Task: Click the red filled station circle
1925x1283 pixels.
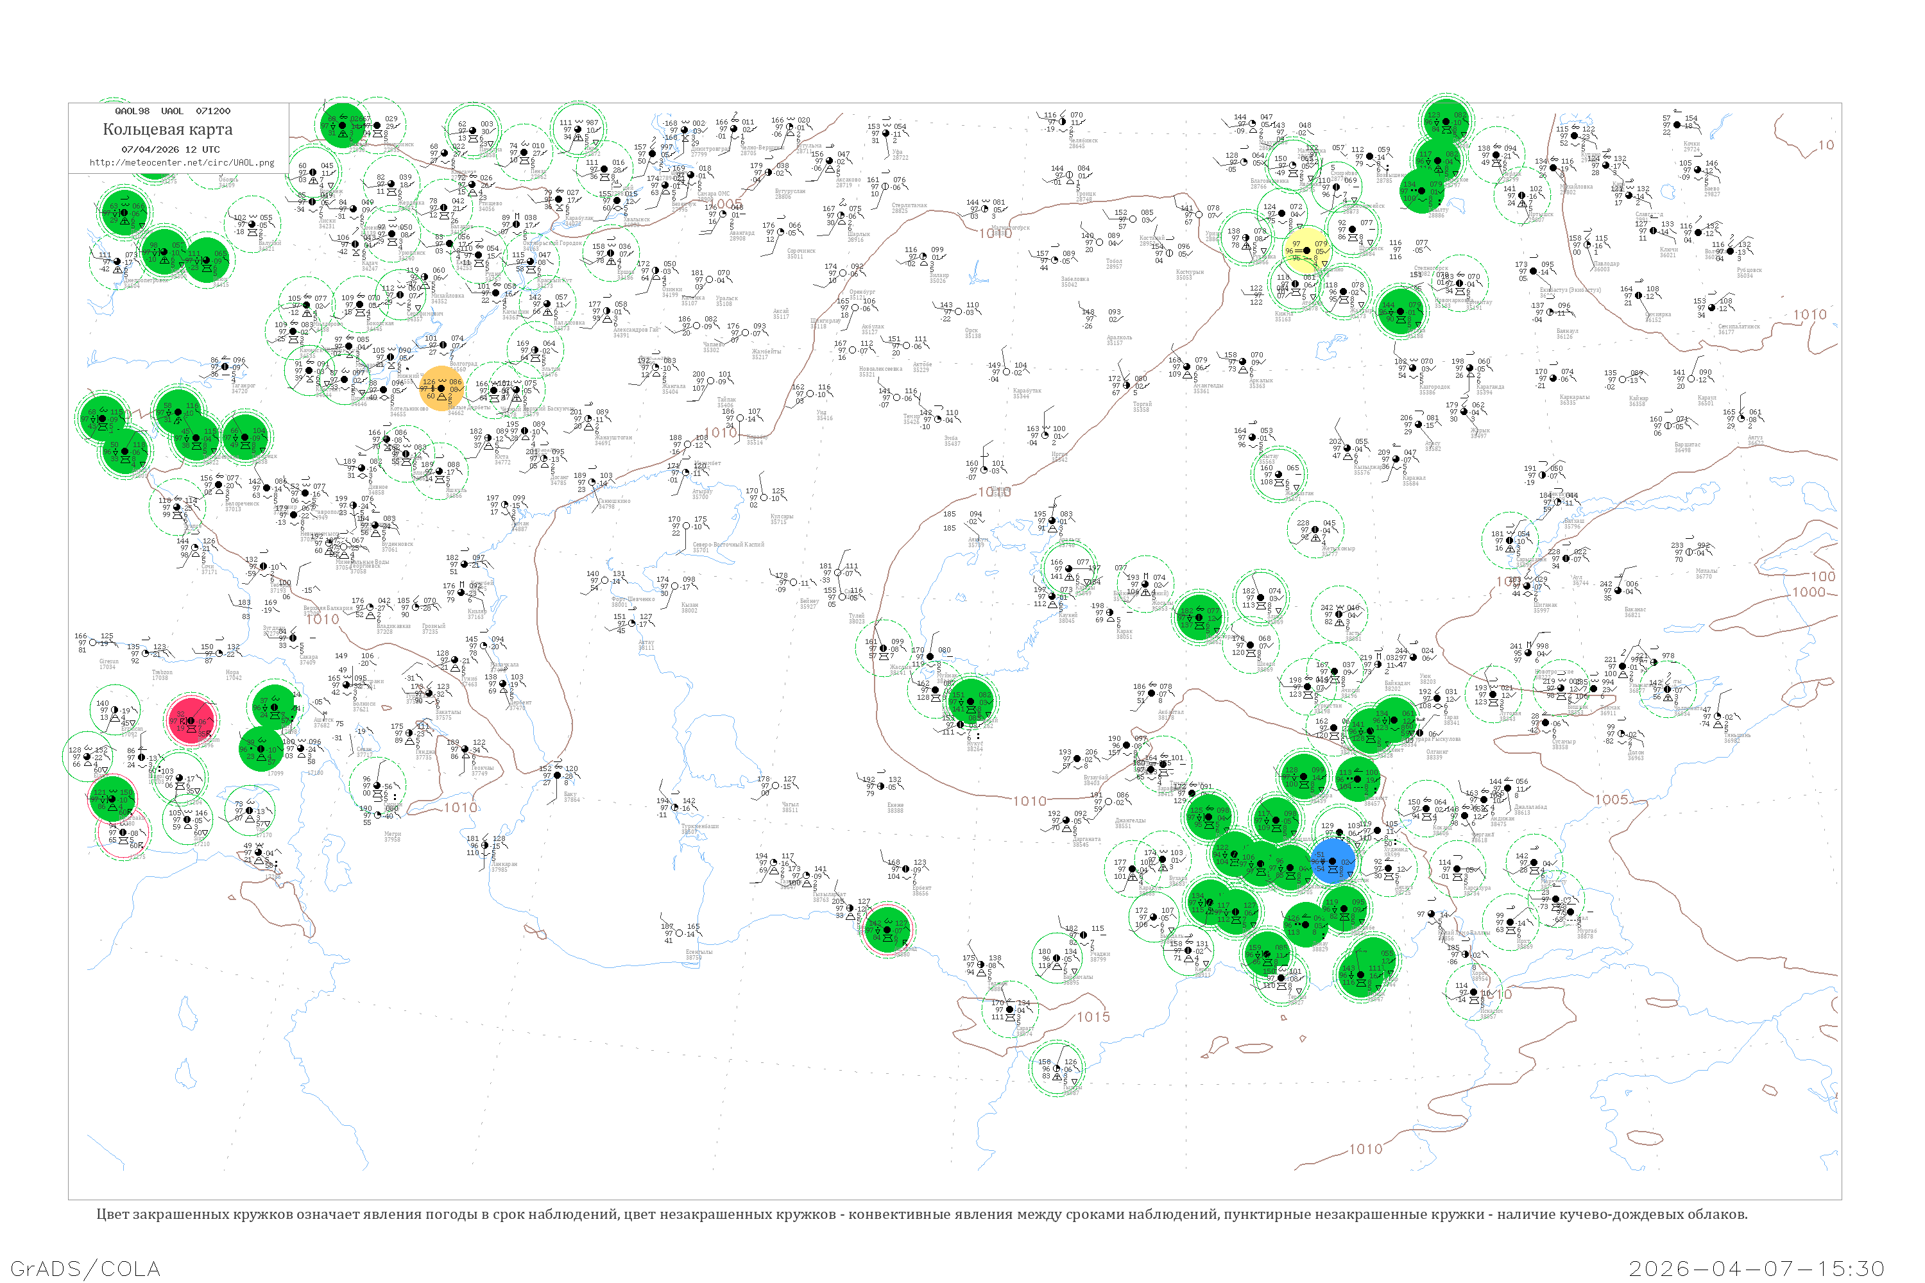Action: 191,721
